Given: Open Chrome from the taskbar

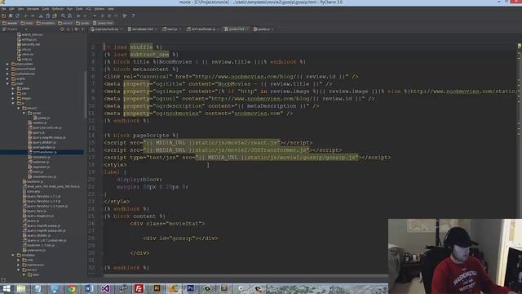Looking at the screenshot, I should pyautogui.click(x=72, y=288).
